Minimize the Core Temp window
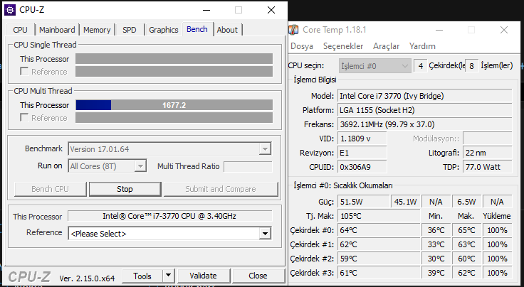This screenshot has width=524, height=287. (439, 30)
